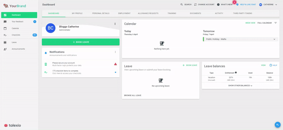This screenshot has width=283, height=130.
Task: Click the Bloggs Catherine name
Action: pos(69,27)
